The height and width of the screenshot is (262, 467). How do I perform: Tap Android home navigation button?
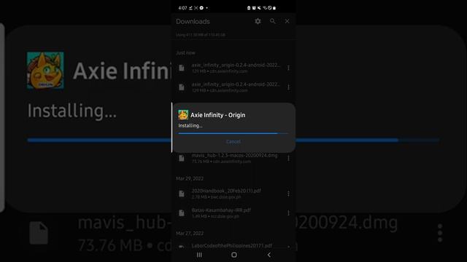pos(234,255)
